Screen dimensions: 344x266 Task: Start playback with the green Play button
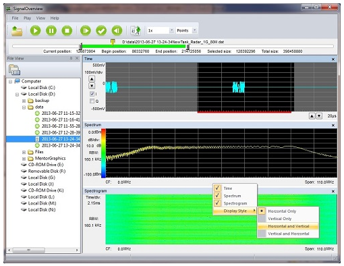(x=35, y=30)
